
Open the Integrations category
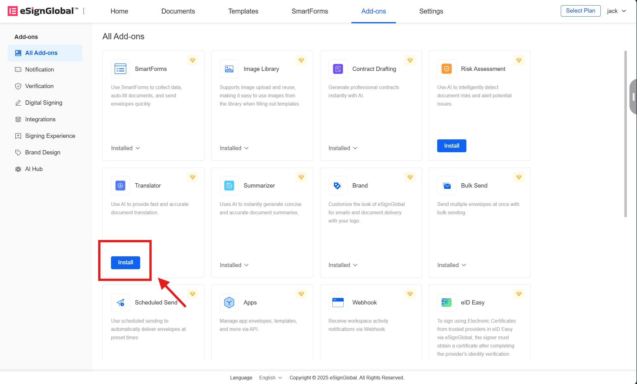pyautogui.click(x=45, y=119)
